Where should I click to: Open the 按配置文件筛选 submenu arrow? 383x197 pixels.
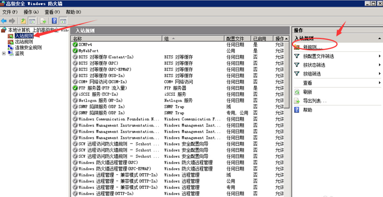click(x=379, y=56)
